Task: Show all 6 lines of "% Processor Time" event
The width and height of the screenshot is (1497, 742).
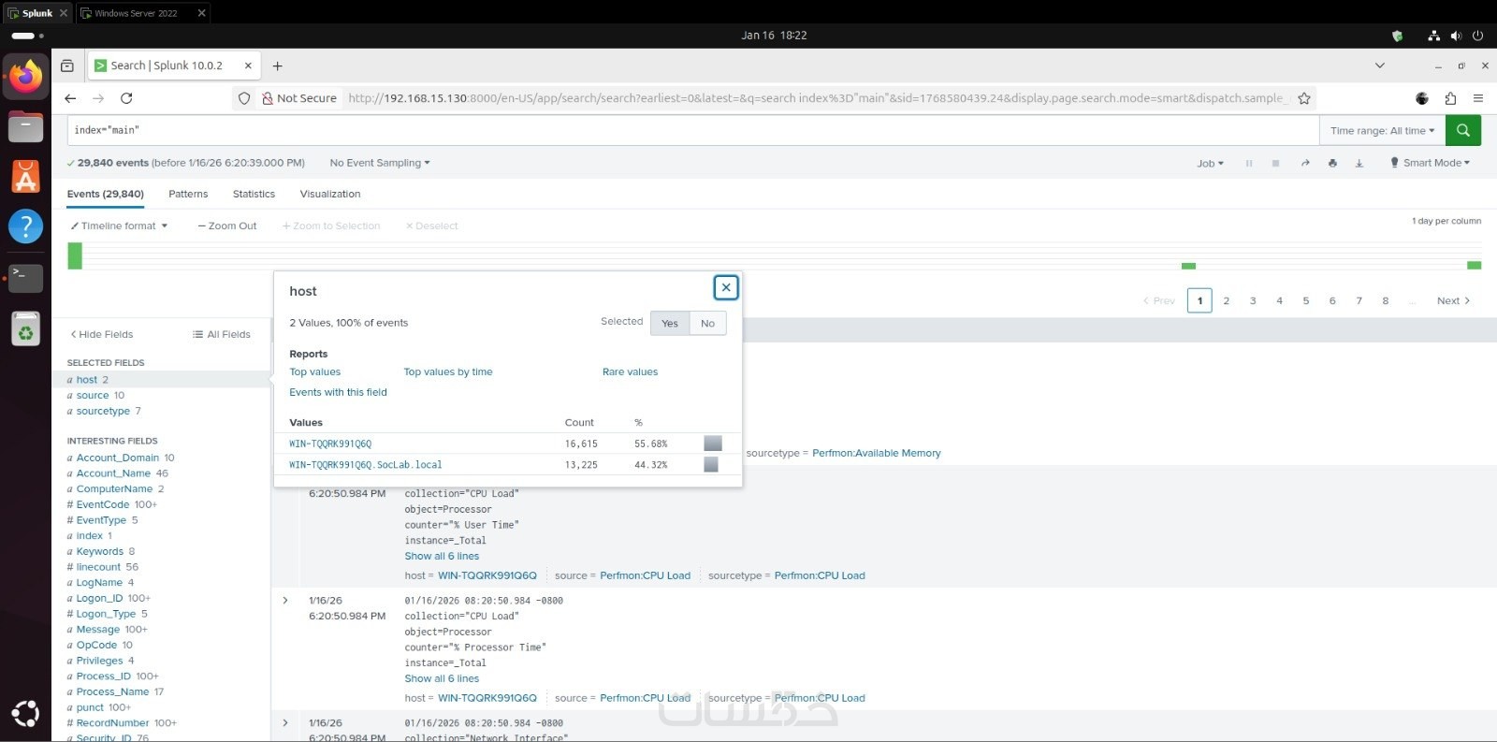Action: click(x=442, y=678)
